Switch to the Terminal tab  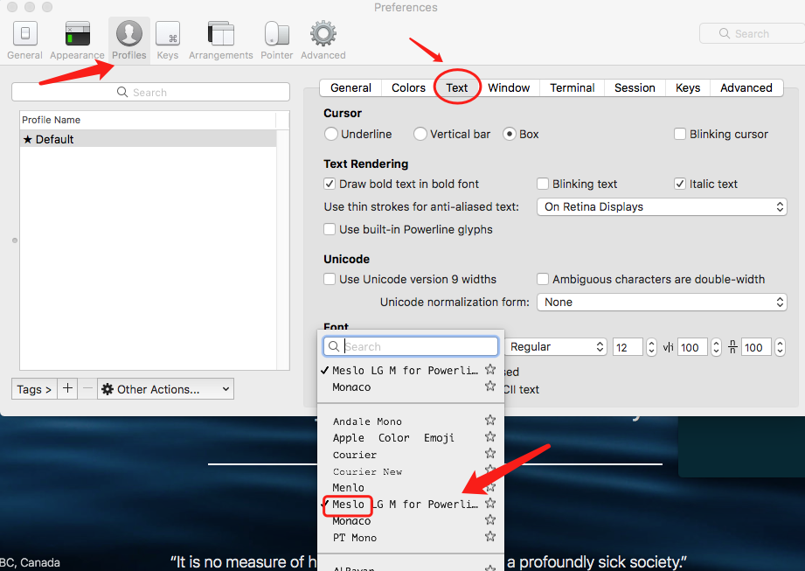[572, 87]
